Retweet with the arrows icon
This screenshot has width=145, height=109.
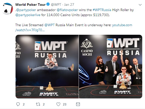point(38,104)
